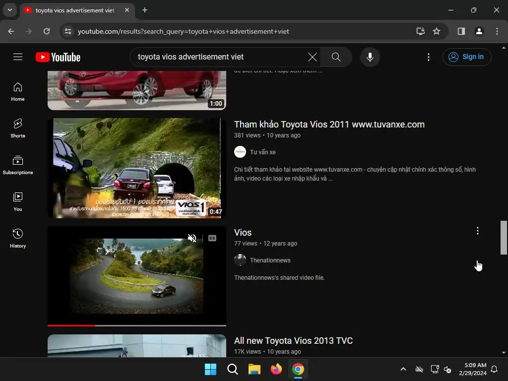Open muted volume icon in system tray

(x=447, y=369)
